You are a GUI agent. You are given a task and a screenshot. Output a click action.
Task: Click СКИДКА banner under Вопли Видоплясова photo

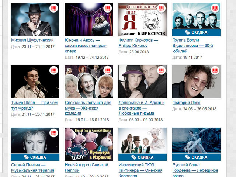[x=196, y=32]
